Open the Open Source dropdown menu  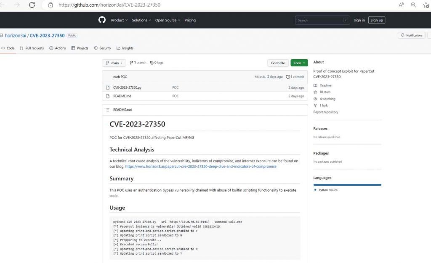(x=168, y=20)
